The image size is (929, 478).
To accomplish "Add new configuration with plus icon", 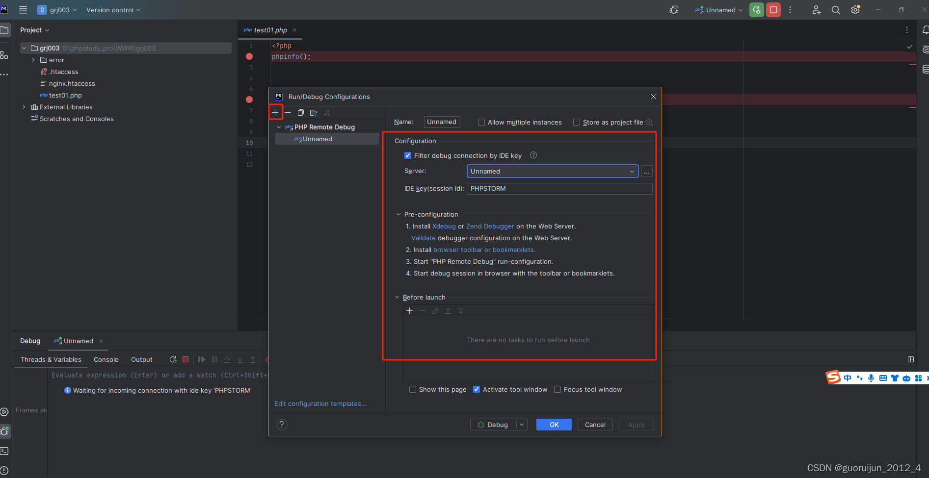I will [275, 113].
